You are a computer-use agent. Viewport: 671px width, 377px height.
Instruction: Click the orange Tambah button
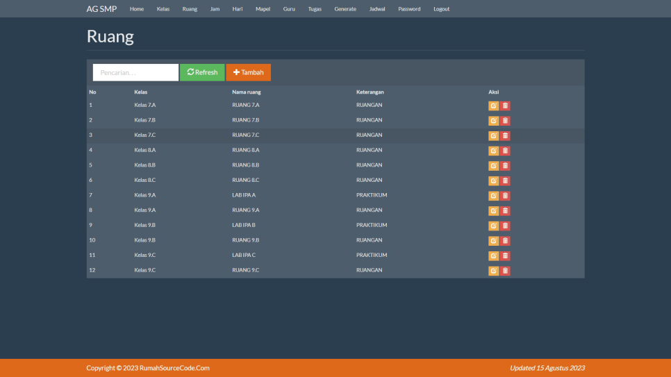click(248, 72)
